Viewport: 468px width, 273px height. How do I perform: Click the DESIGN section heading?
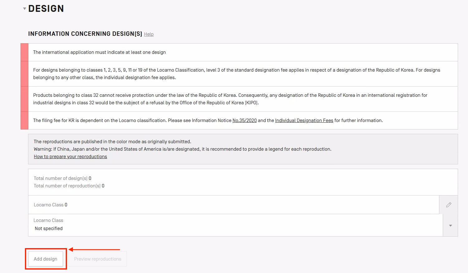[x=46, y=9]
